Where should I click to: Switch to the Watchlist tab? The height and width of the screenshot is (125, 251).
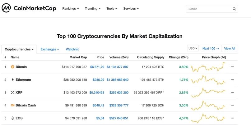(x=72, y=49)
